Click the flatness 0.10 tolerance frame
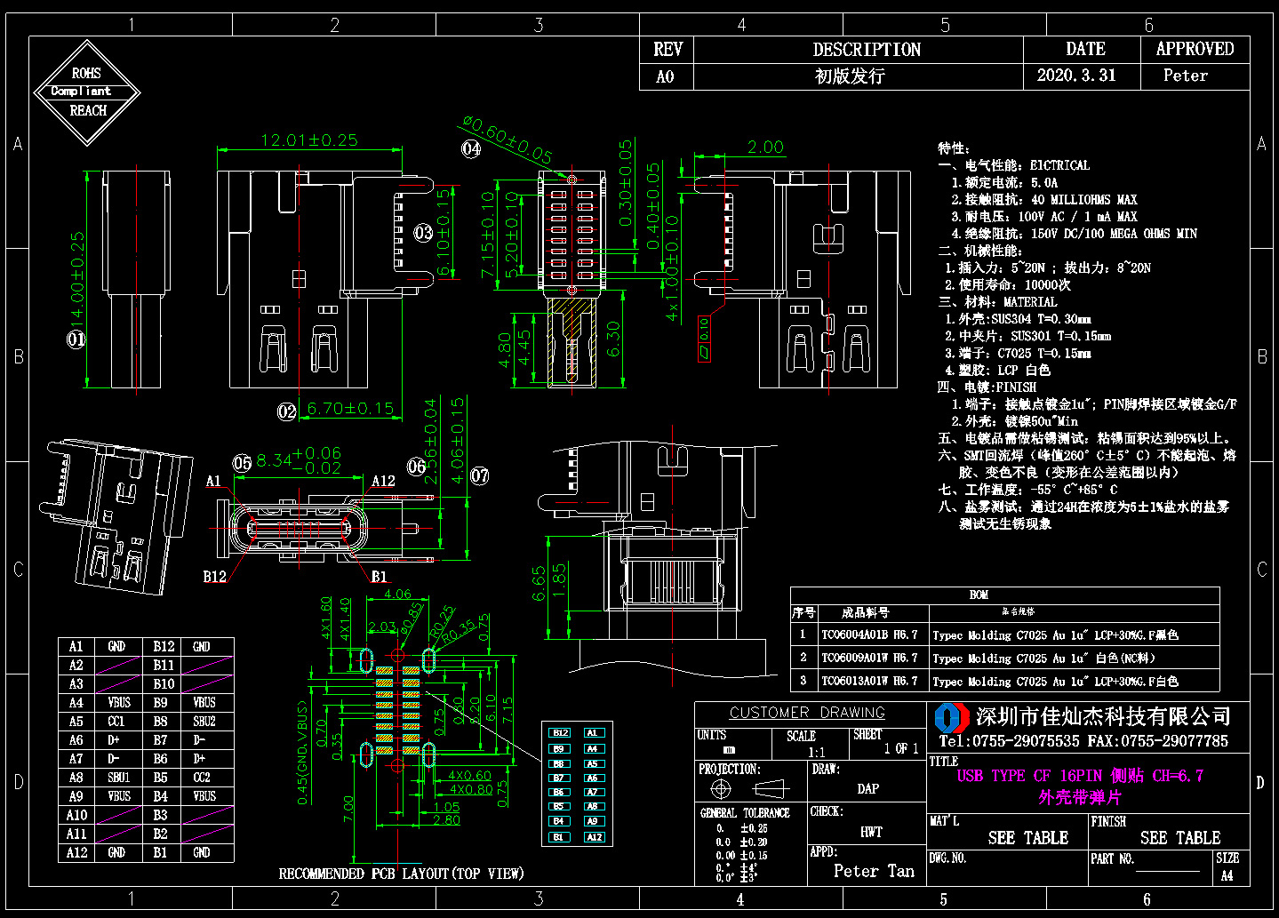This screenshot has width=1279, height=918. point(704,339)
